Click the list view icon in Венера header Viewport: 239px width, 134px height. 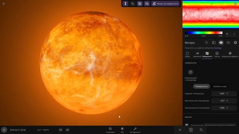(228, 42)
